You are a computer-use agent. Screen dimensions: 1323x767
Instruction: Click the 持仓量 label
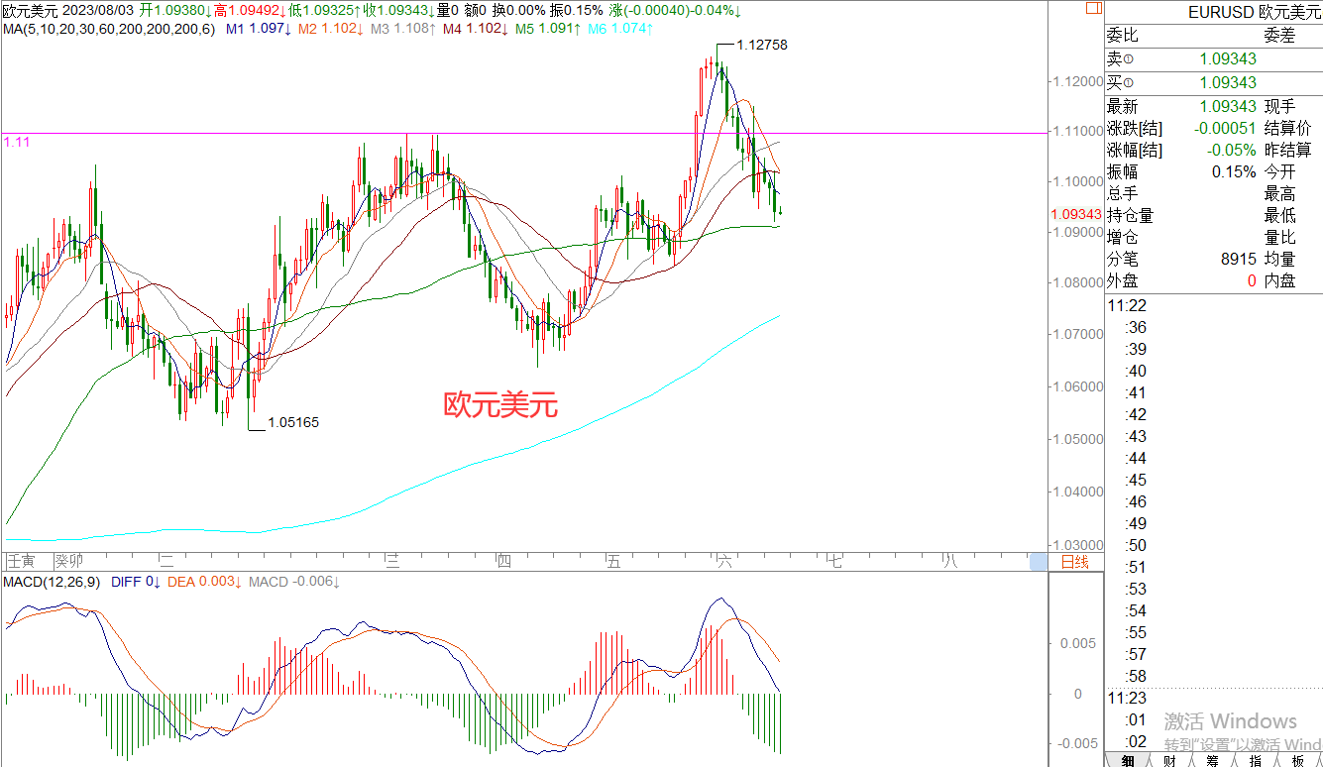tap(1131, 215)
